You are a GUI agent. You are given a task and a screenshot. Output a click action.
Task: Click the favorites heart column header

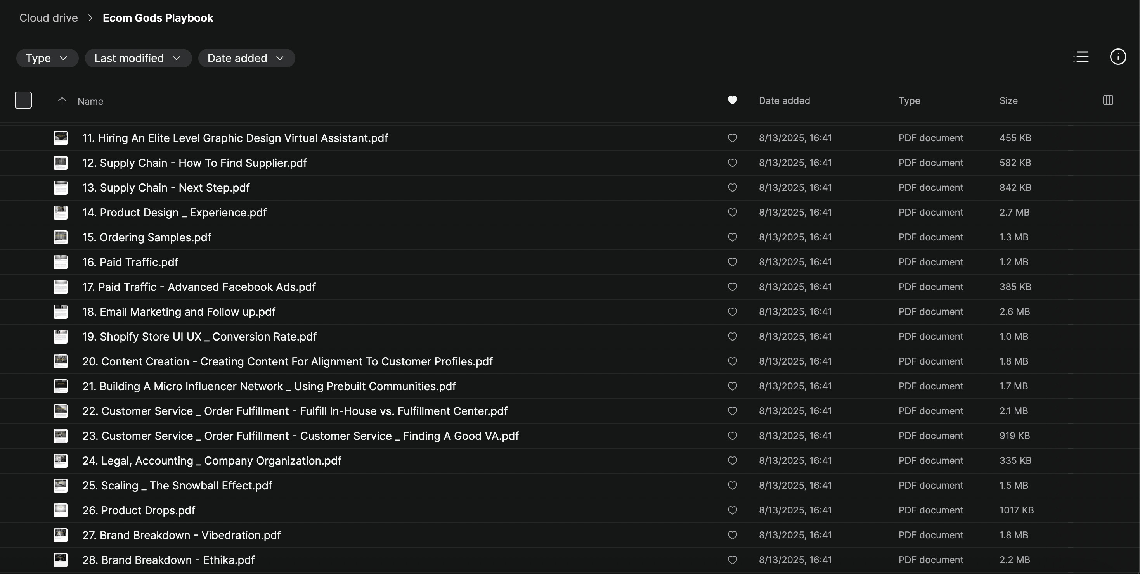coord(733,100)
